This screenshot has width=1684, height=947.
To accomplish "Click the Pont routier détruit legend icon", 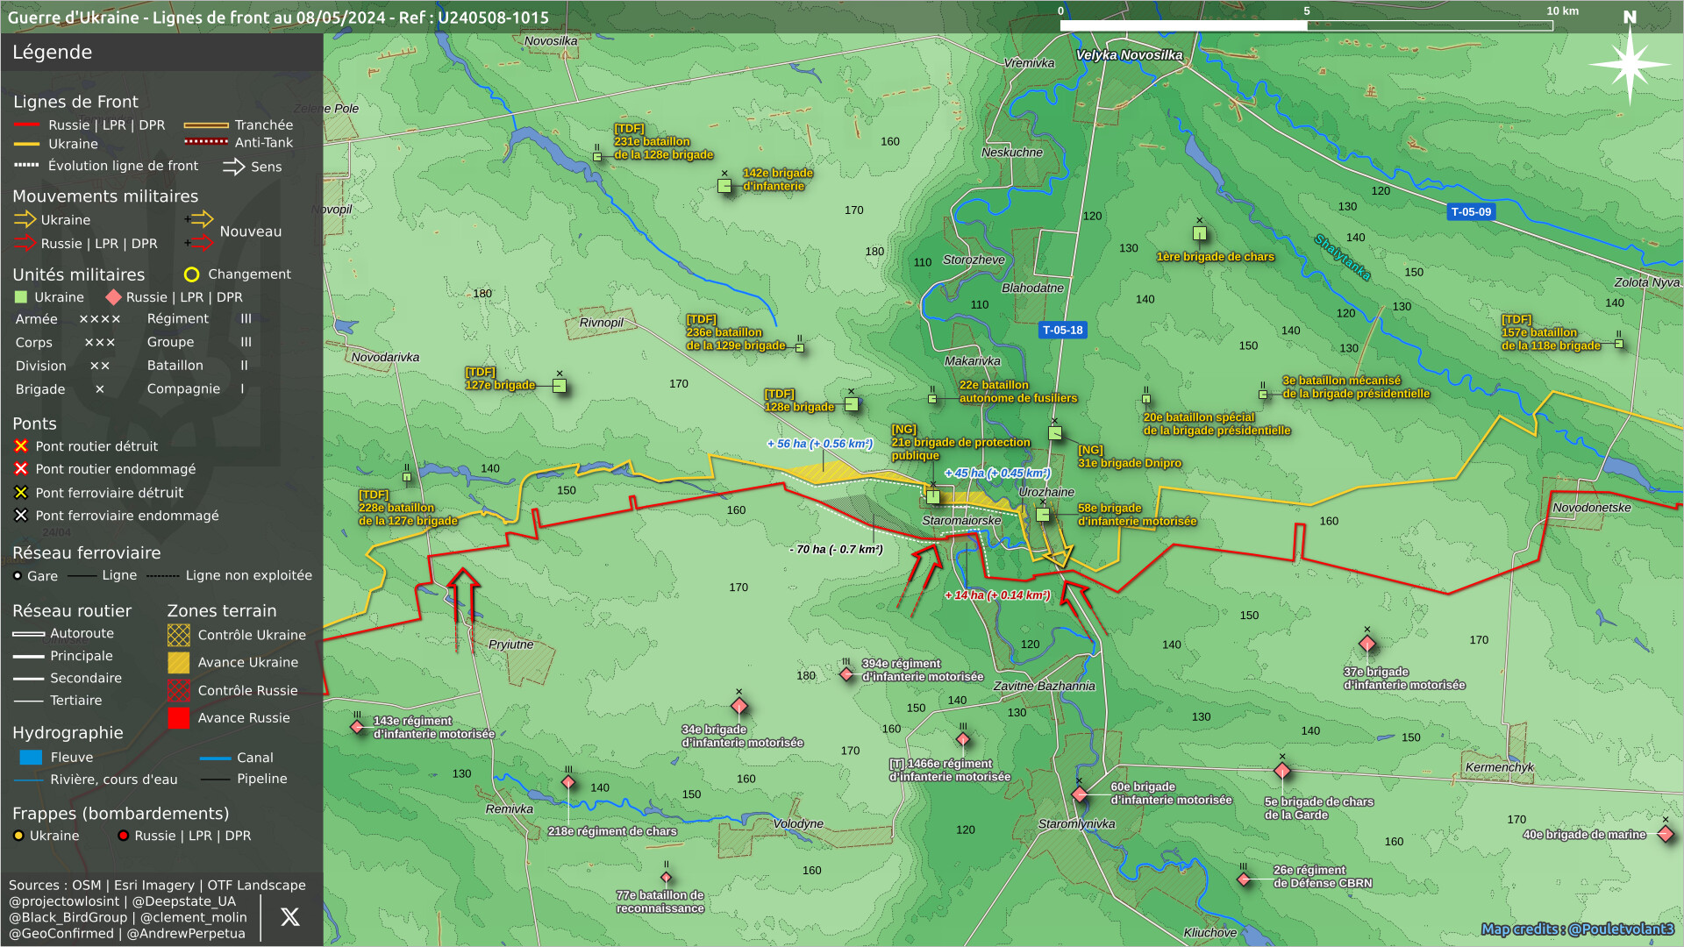I will [x=21, y=446].
